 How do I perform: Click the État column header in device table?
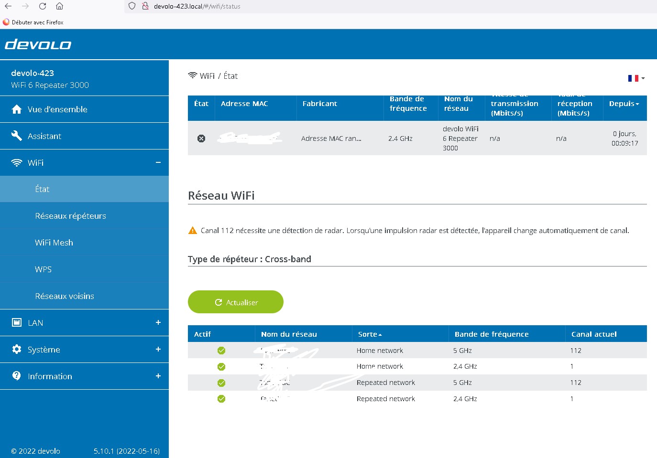(201, 104)
